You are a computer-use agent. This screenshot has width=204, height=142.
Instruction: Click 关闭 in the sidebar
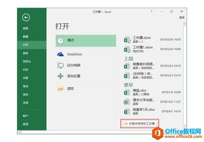[25, 103]
